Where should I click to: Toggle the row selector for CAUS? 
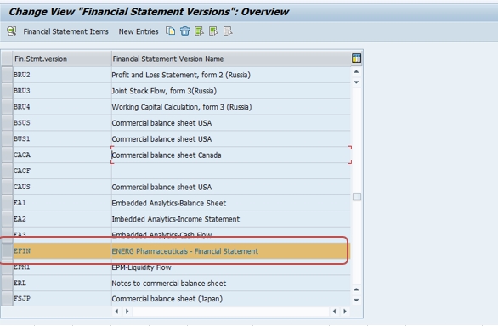click(x=7, y=187)
